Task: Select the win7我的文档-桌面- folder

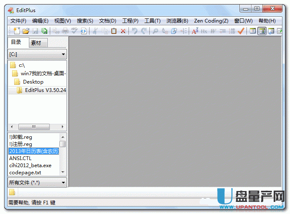Action: (x=43, y=74)
